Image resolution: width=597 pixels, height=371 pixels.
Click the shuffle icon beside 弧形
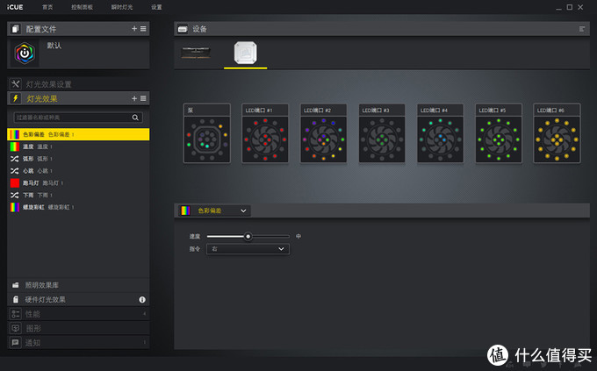pos(15,159)
